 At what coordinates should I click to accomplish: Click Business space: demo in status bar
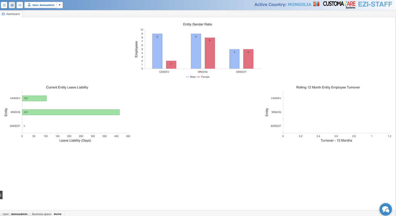coord(47,214)
